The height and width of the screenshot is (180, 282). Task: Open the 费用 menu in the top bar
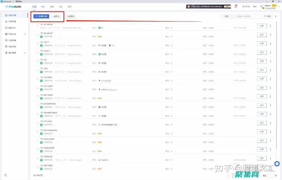tap(70, 7)
